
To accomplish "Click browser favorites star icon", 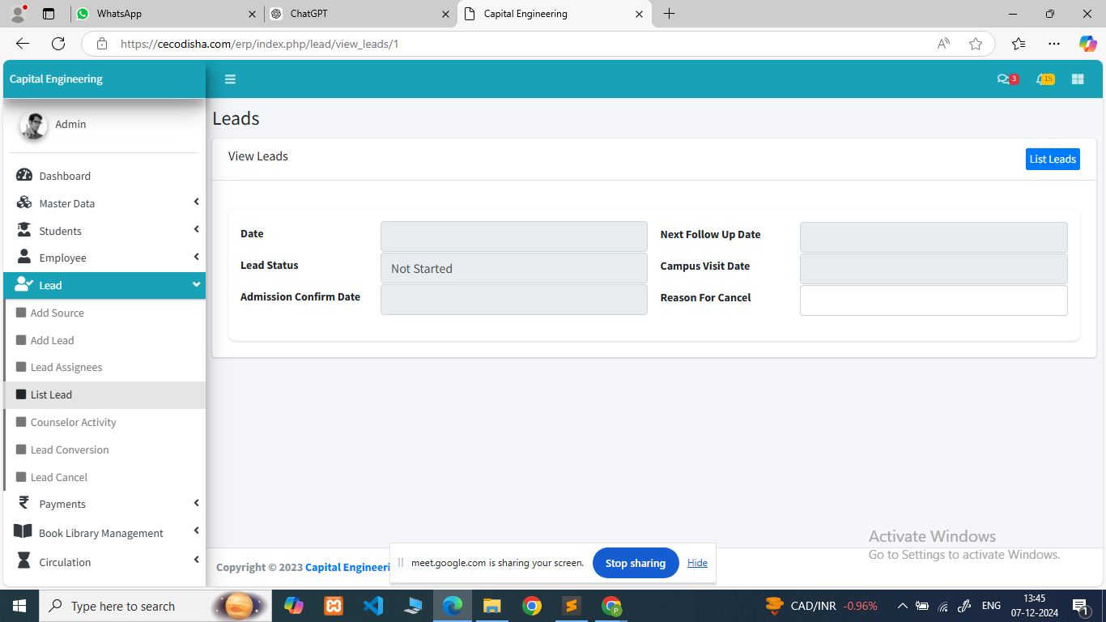I will (x=976, y=44).
